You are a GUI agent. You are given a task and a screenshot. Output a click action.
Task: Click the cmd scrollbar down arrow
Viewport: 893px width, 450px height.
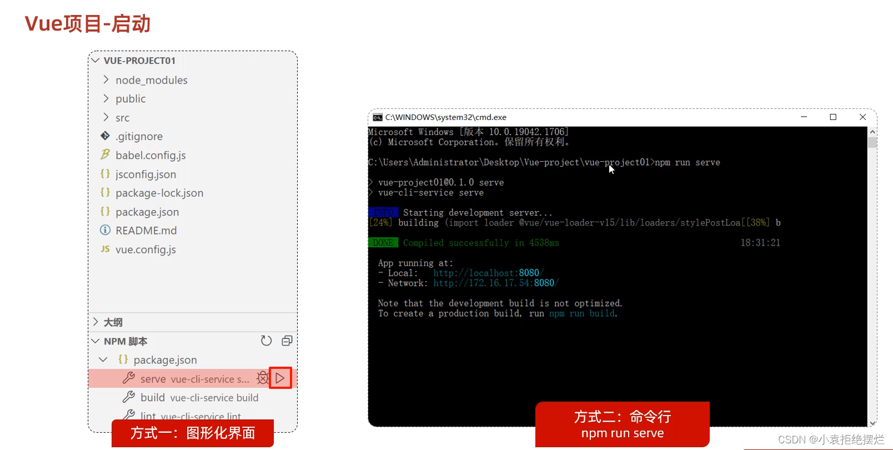tap(872, 423)
